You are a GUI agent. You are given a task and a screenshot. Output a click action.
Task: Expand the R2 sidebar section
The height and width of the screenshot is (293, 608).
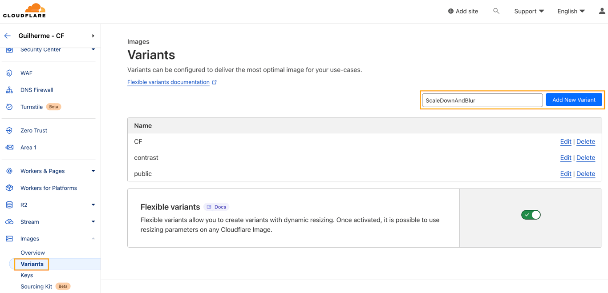(x=93, y=205)
